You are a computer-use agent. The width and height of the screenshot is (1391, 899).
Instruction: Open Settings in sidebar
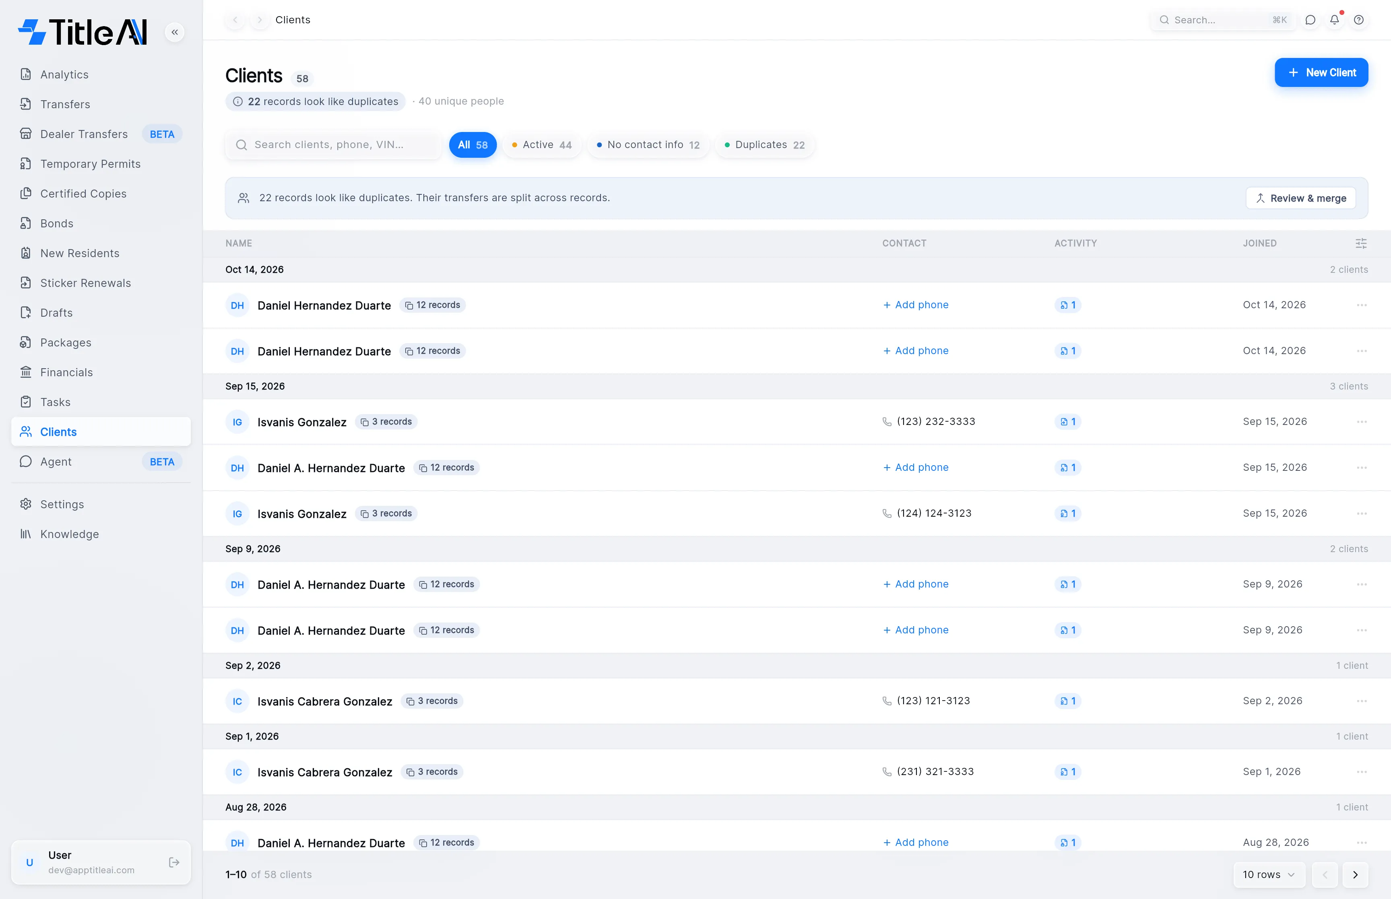(x=100, y=504)
